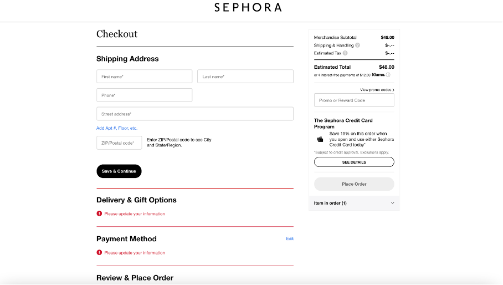Select the Street address field
The image size is (503, 285).
195,114
